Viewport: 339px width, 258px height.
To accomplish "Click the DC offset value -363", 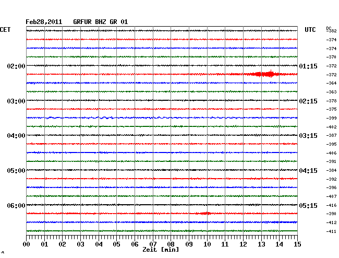I will point(331,92).
